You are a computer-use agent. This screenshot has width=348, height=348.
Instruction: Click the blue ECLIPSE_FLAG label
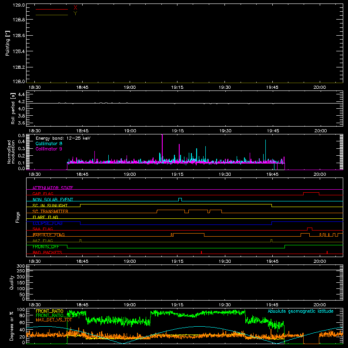(x=47, y=223)
